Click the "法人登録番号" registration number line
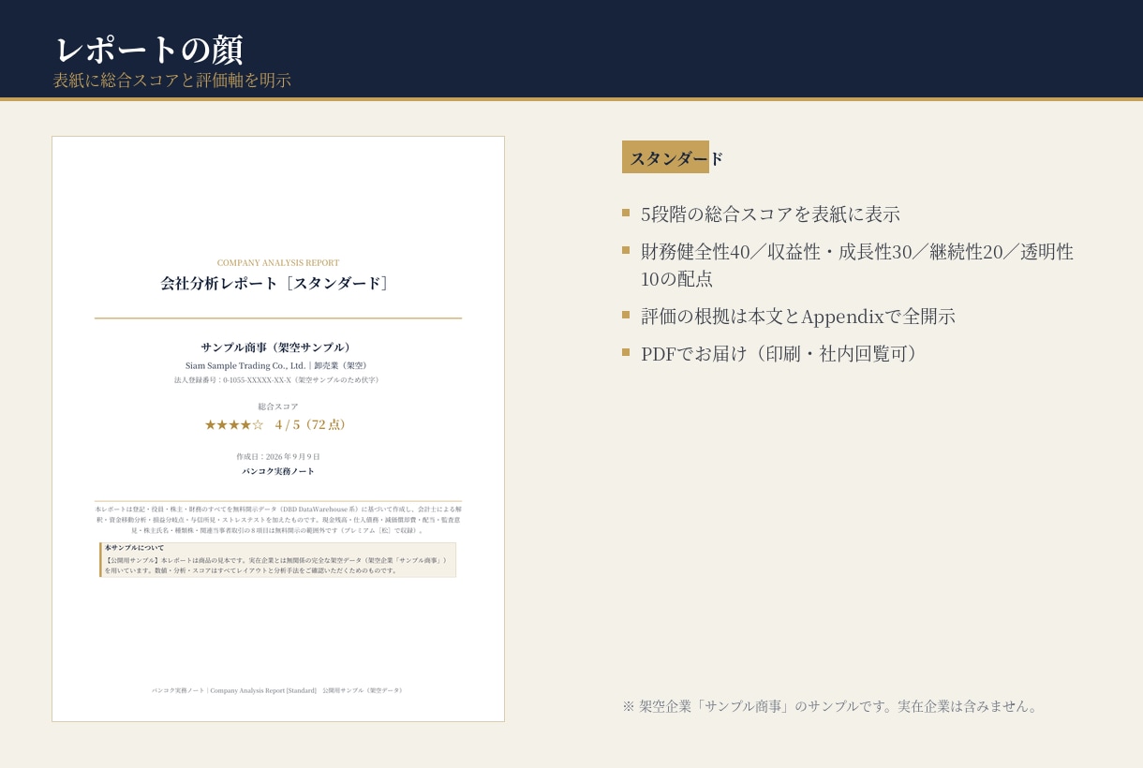Image resolution: width=1143 pixels, height=768 pixels. click(278, 380)
